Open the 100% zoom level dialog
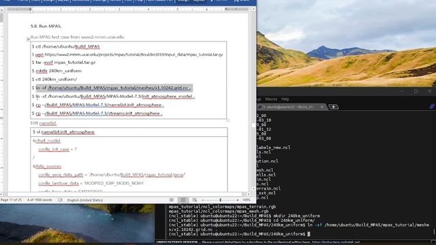The width and height of the screenshot is (436, 245). 247,200
